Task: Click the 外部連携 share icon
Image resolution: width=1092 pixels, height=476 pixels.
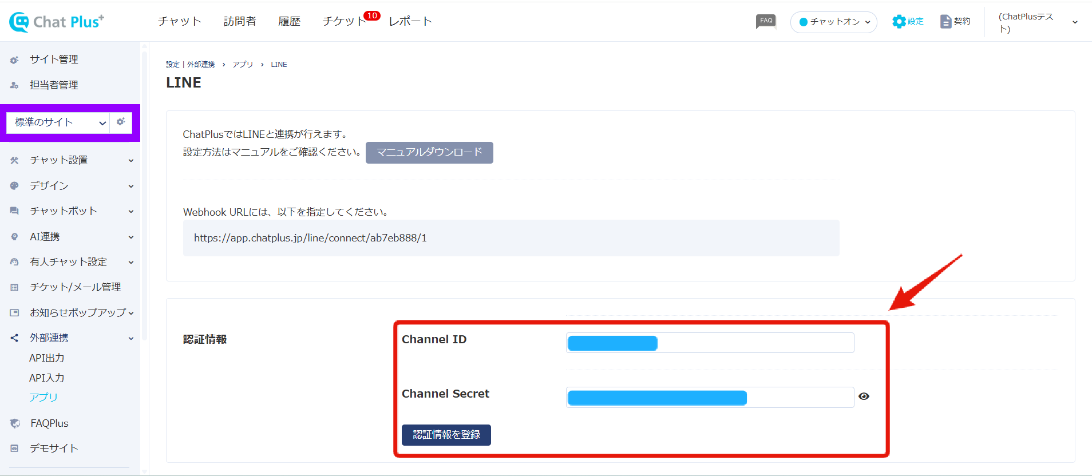Action: coord(14,338)
